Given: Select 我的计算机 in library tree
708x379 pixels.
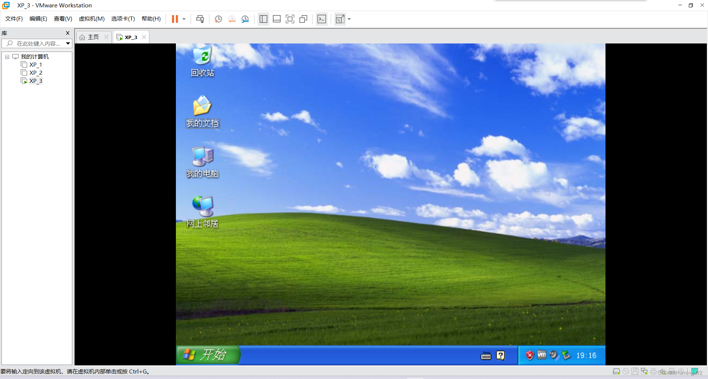Looking at the screenshot, I should click(35, 56).
